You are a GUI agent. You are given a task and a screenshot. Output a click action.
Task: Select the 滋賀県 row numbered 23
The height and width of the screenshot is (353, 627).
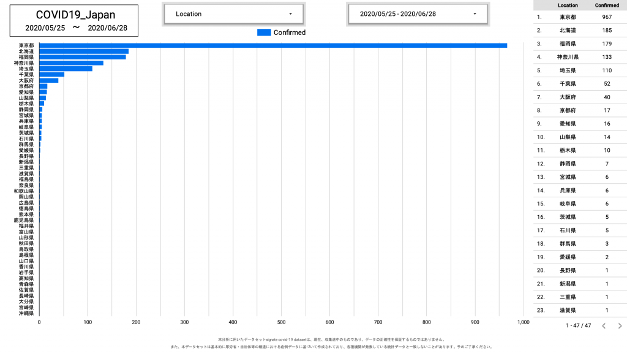tap(579, 310)
